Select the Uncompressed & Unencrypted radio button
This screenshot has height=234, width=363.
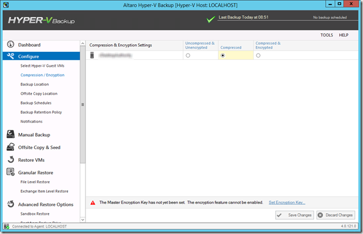coord(188,56)
